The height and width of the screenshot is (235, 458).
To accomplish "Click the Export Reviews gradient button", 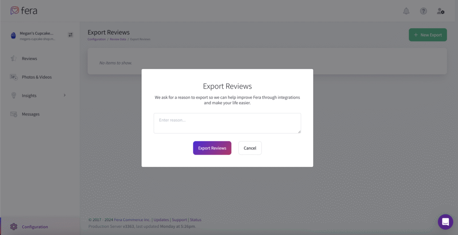I will [x=212, y=148].
